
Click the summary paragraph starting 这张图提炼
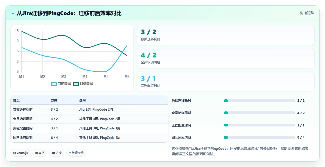click(241, 151)
